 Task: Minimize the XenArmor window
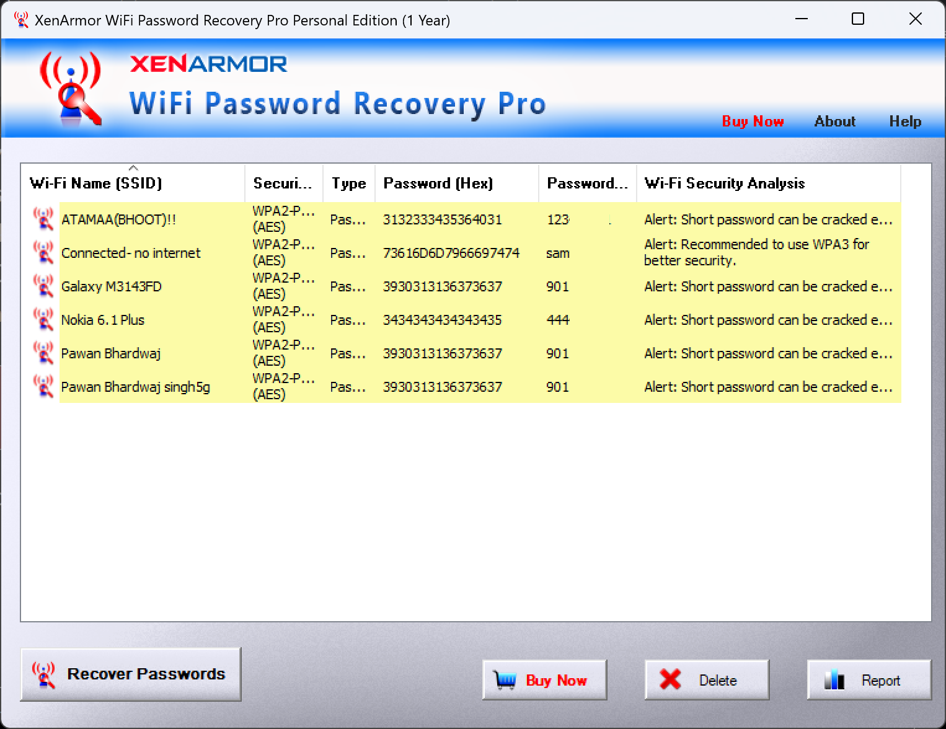click(x=802, y=19)
